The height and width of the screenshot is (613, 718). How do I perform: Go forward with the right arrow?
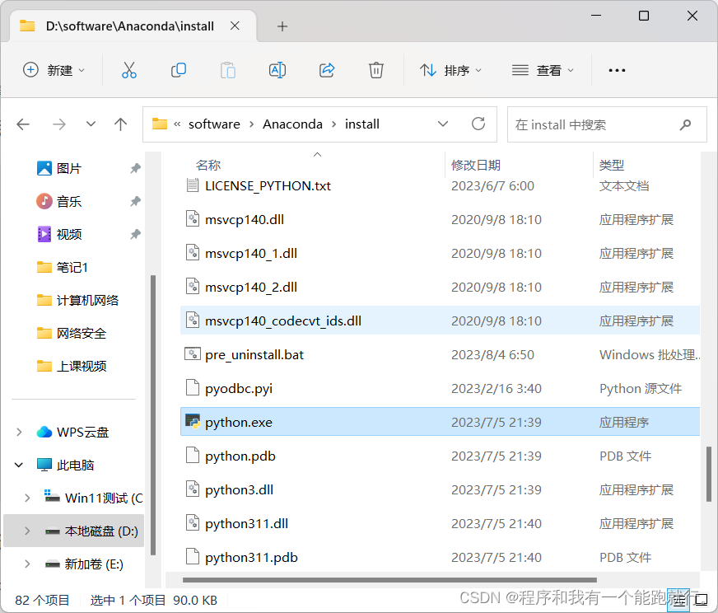(59, 124)
